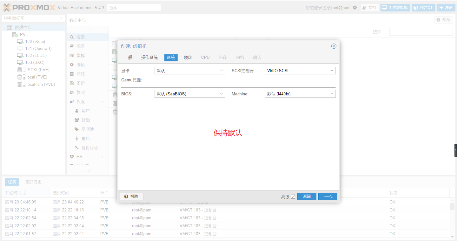The width and height of the screenshot is (457, 241).
Task: Click the cluster icon beside 集群
Action: 72,56
